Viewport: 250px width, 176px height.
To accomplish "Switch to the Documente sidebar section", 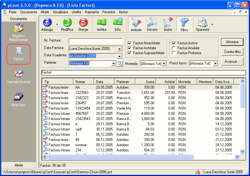I will pyautogui.click(x=19, y=19).
